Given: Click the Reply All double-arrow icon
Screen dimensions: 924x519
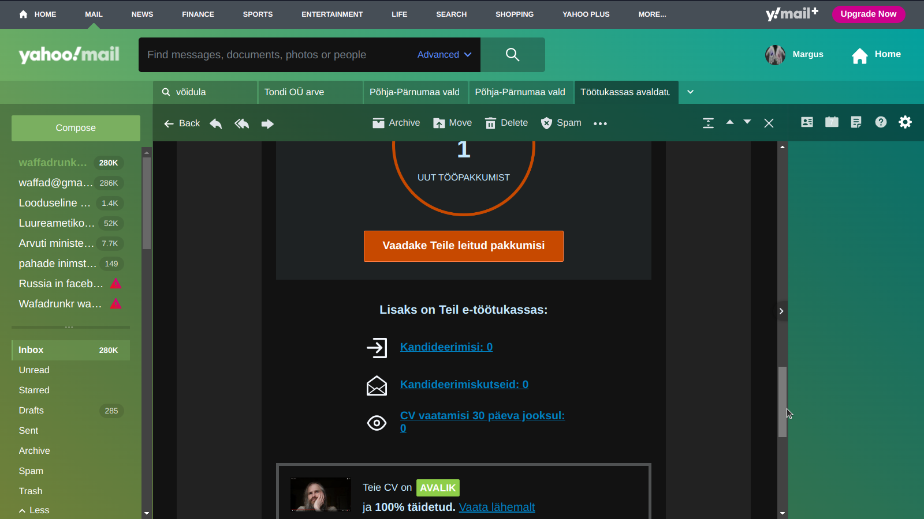Looking at the screenshot, I should [x=242, y=123].
